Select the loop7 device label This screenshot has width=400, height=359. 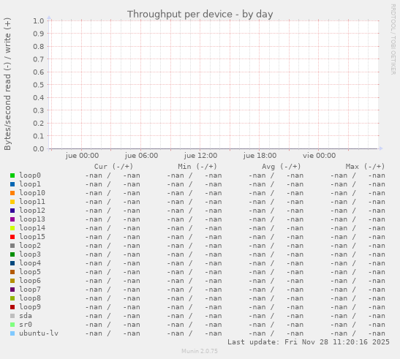(30, 290)
